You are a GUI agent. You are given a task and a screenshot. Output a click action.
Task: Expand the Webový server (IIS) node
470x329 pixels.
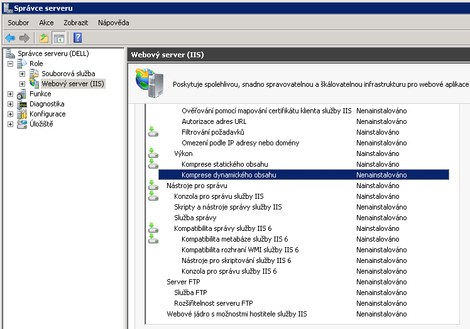pos(22,84)
